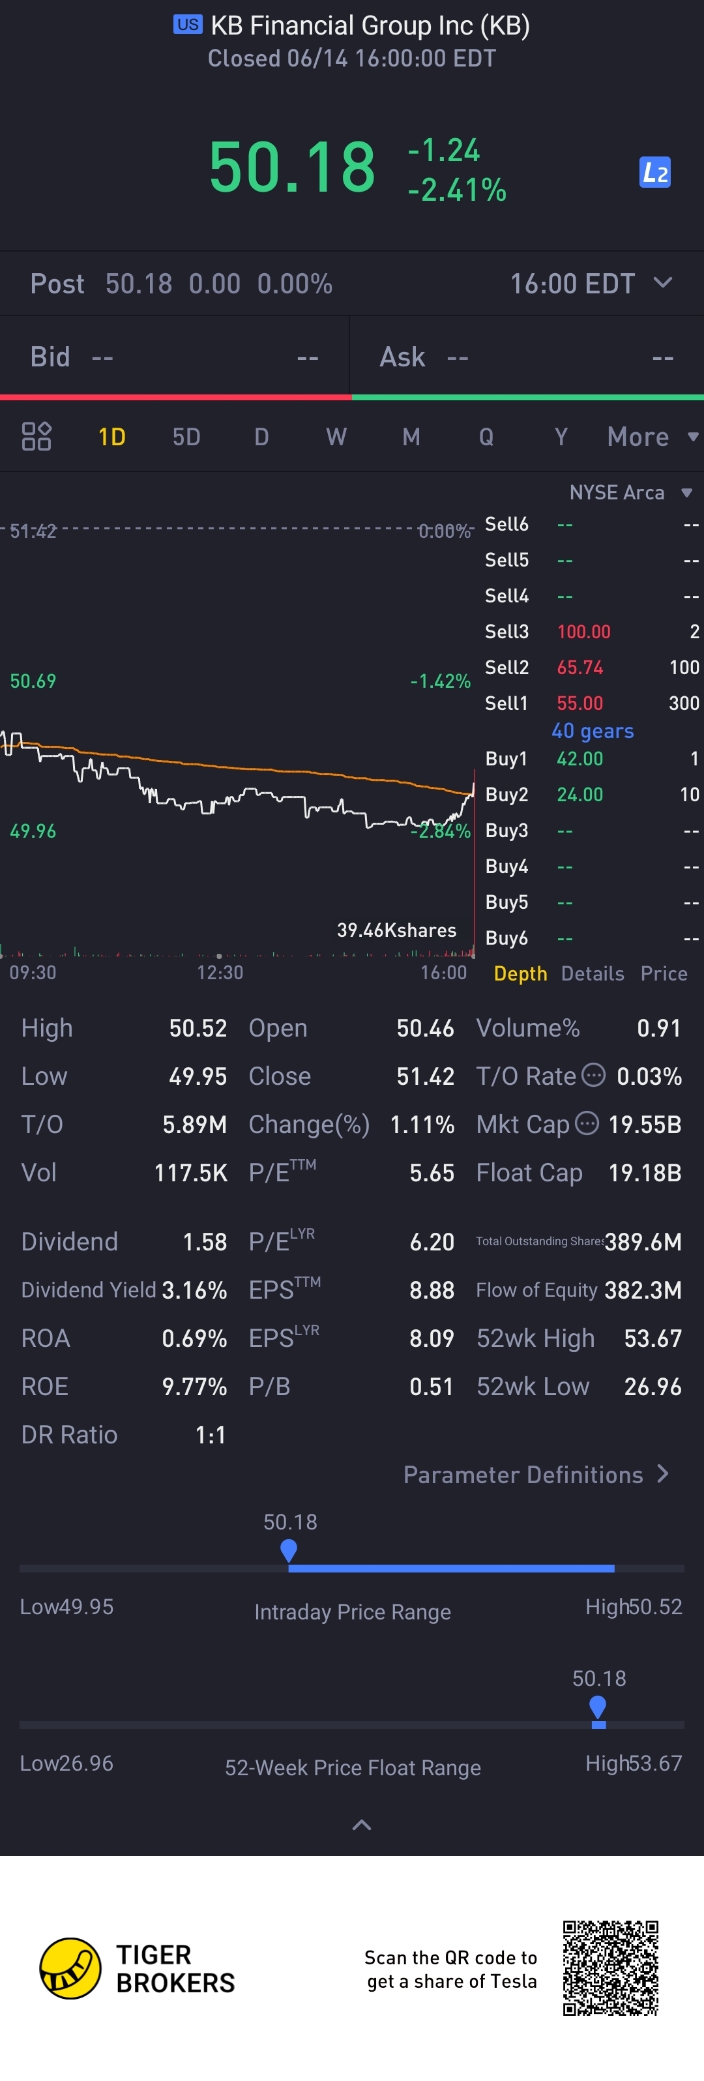
Task: Tap the 52wk High 53.67 value
Action: tap(653, 1338)
